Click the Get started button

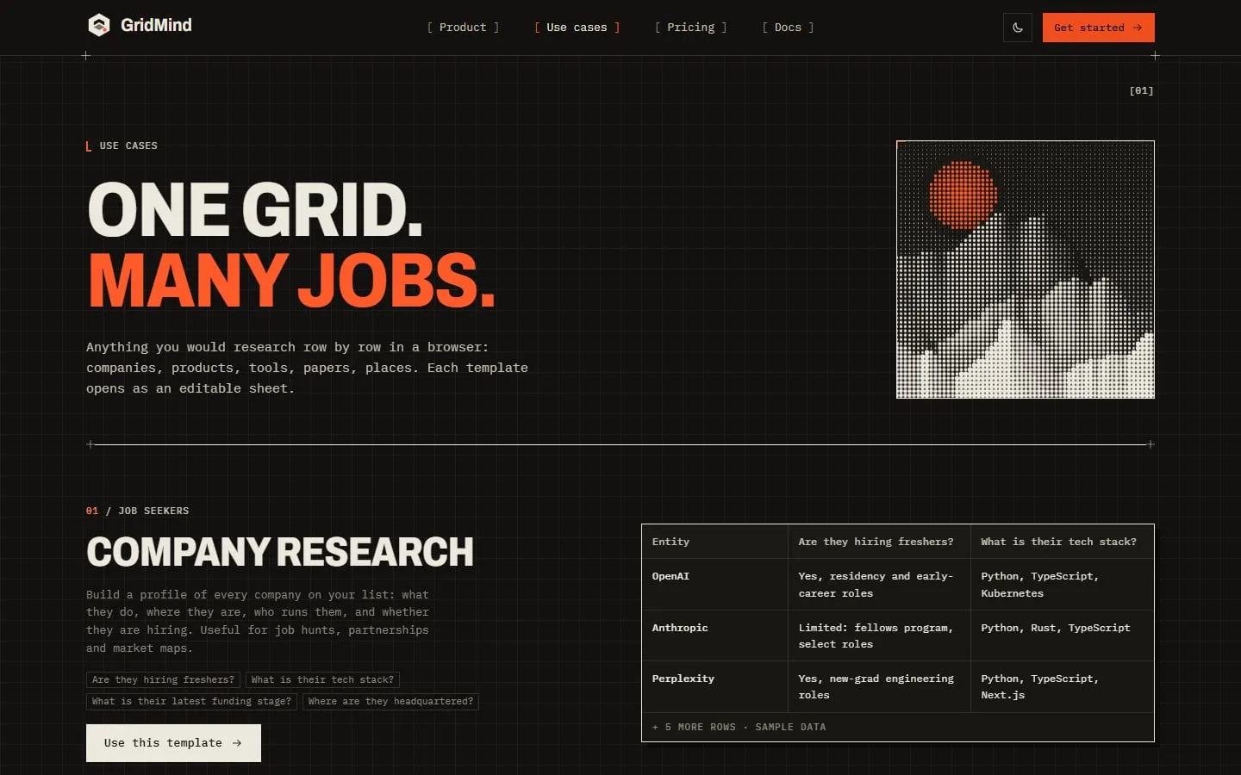point(1098,28)
